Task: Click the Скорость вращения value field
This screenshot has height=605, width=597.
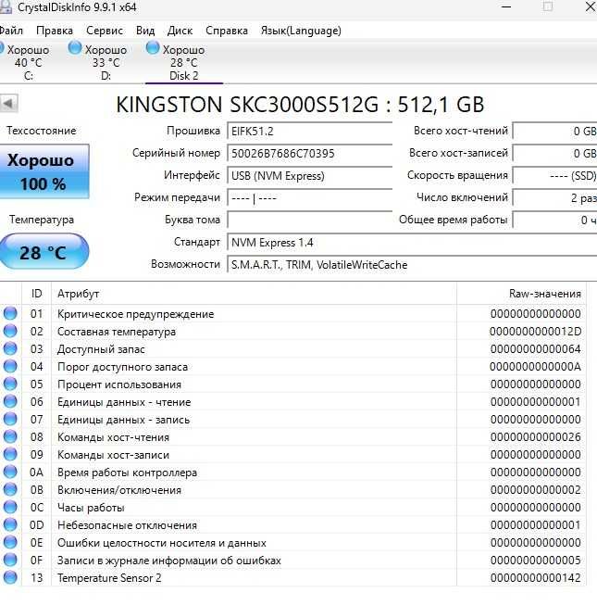Action: click(555, 176)
